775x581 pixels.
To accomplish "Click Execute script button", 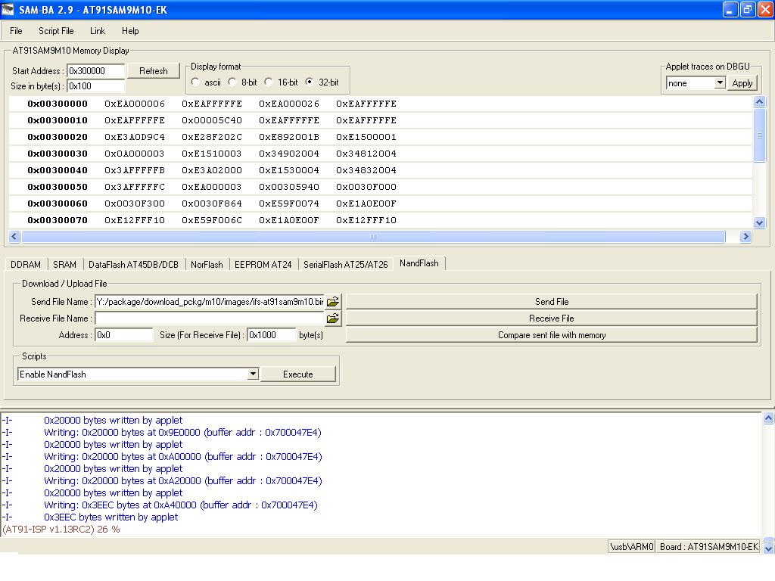I will [297, 374].
